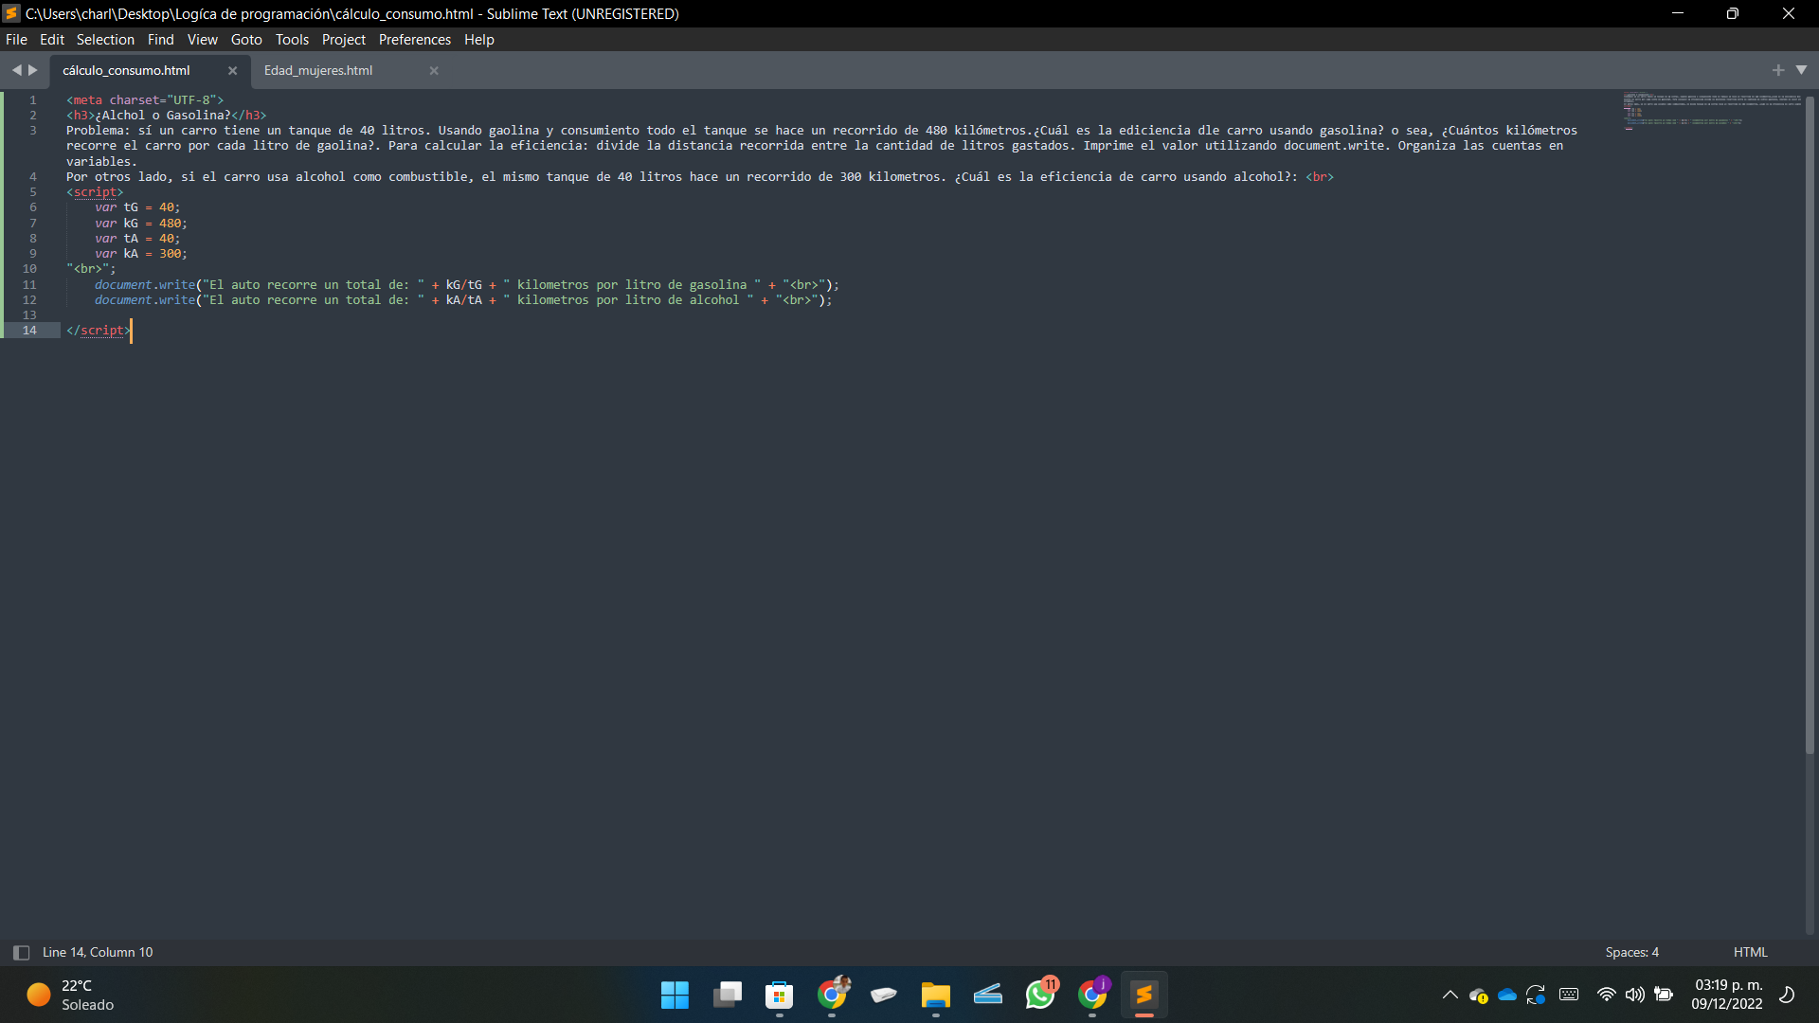
Task: Open the first Chrome taskbar icon
Action: pos(832,995)
